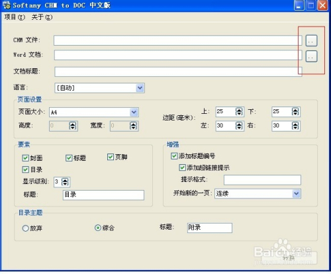Expand the 语言 dropdown
Viewport: 331px width, 274px height.
pos(140,88)
